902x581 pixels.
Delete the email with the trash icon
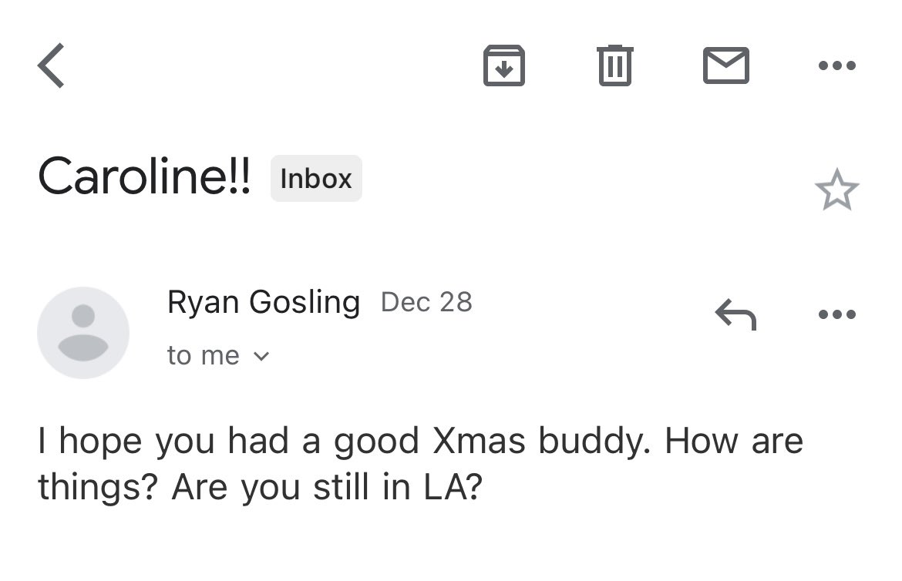[x=615, y=65]
